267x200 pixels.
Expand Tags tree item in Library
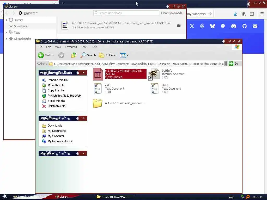[x=7, y=33]
